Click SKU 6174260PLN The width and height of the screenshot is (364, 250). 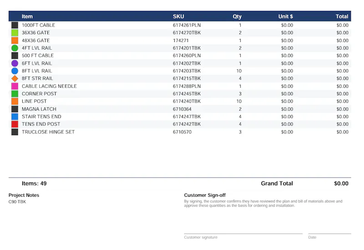pyautogui.click(x=187, y=56)
